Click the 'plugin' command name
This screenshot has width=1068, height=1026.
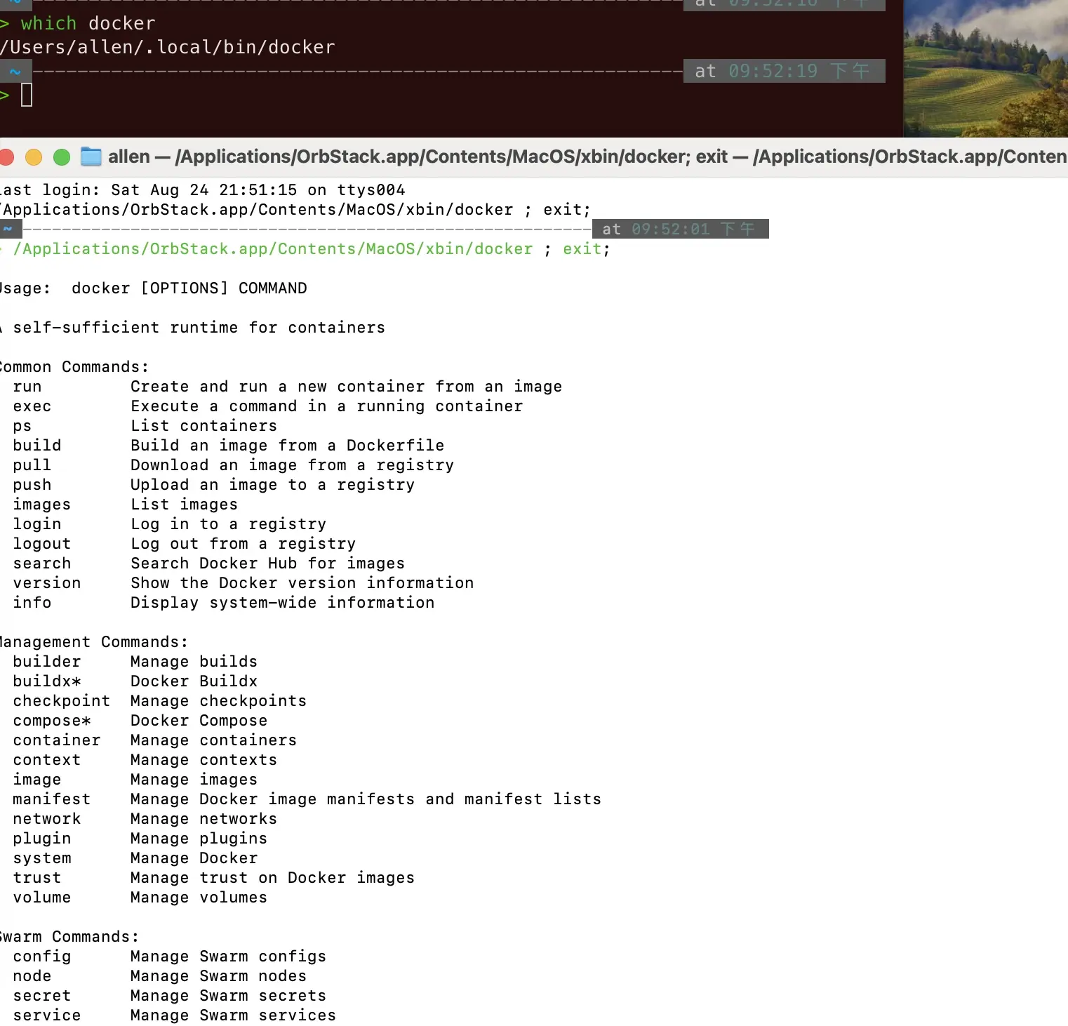[42, 839]
